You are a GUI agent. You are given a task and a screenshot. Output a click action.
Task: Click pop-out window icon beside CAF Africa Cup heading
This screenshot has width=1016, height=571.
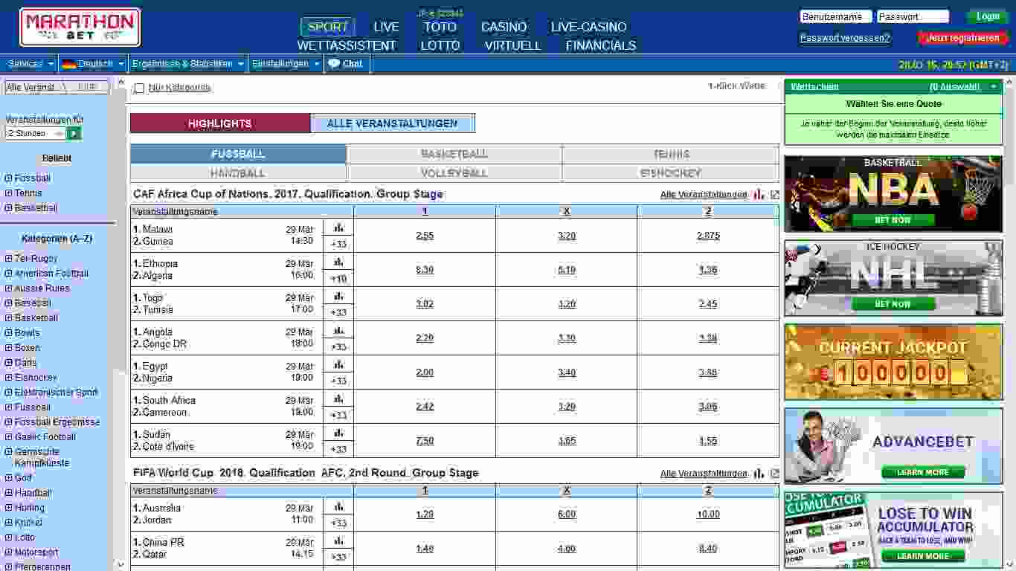click(x=775, y=194)
